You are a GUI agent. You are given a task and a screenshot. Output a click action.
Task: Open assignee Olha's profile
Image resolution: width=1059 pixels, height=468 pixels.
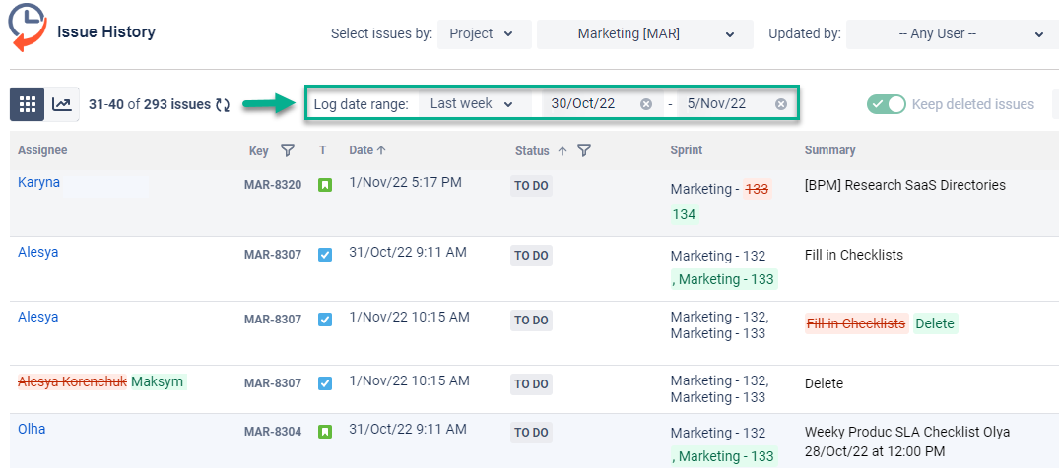click(x=32, y=429)
